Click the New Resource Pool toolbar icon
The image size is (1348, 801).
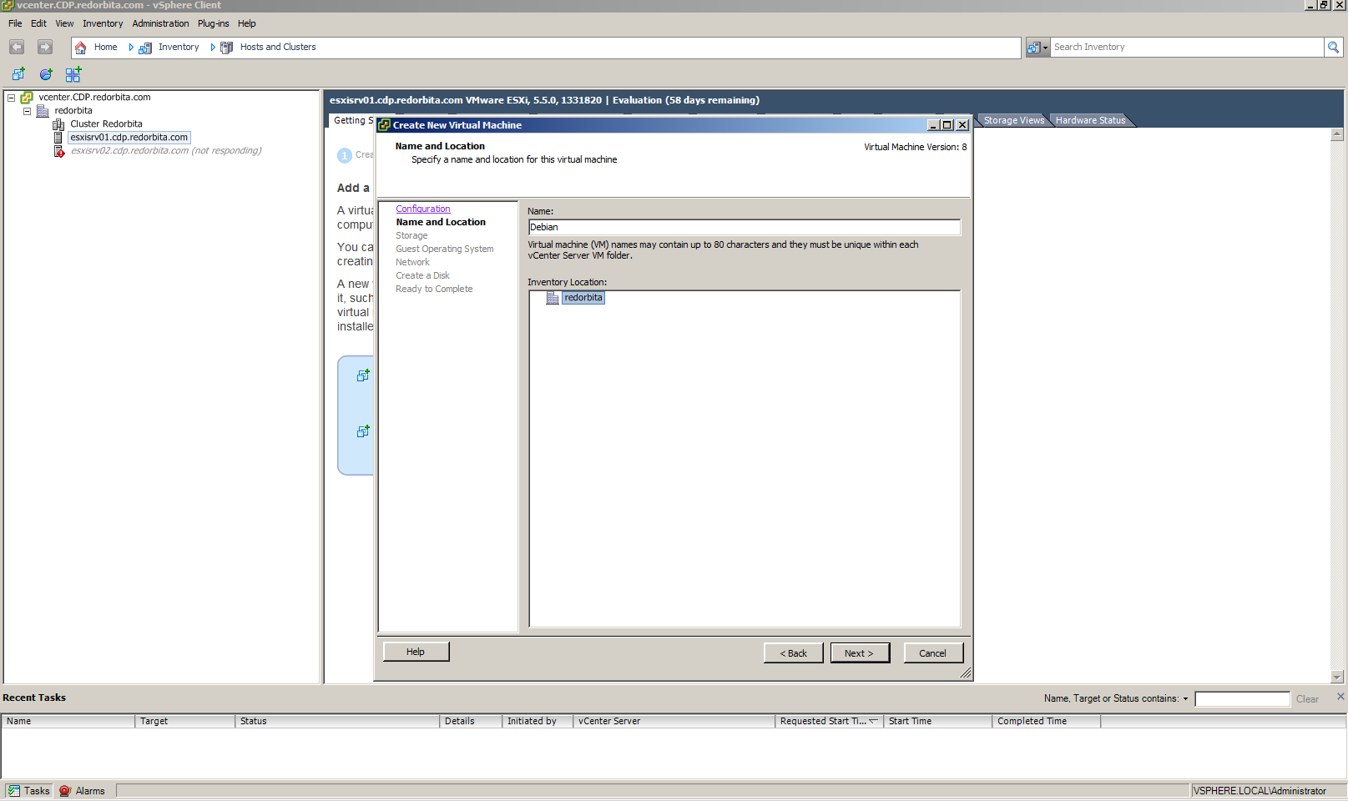coord(46,74)
